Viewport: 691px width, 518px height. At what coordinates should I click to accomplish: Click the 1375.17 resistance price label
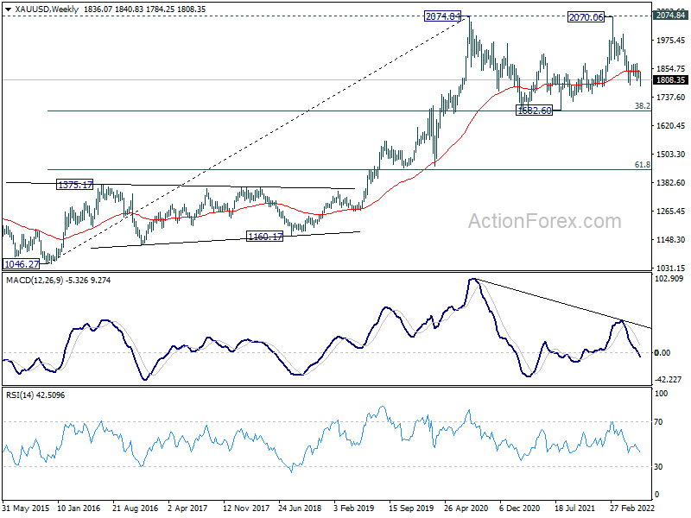[x=75, y=185]
